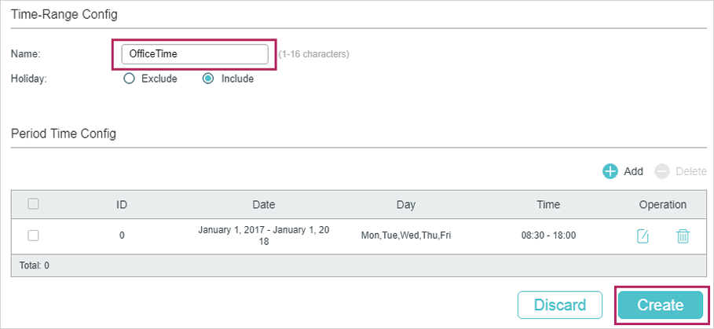Click the Operation column header
Screen dimensions: 714x329
(x=662, y=205)
